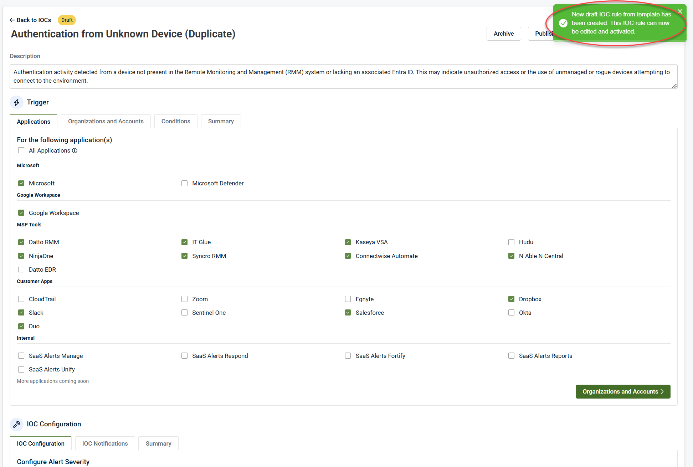Open the Conditions tab
The height and width of the screenshot is (467, 693).
tap(176, 121)
